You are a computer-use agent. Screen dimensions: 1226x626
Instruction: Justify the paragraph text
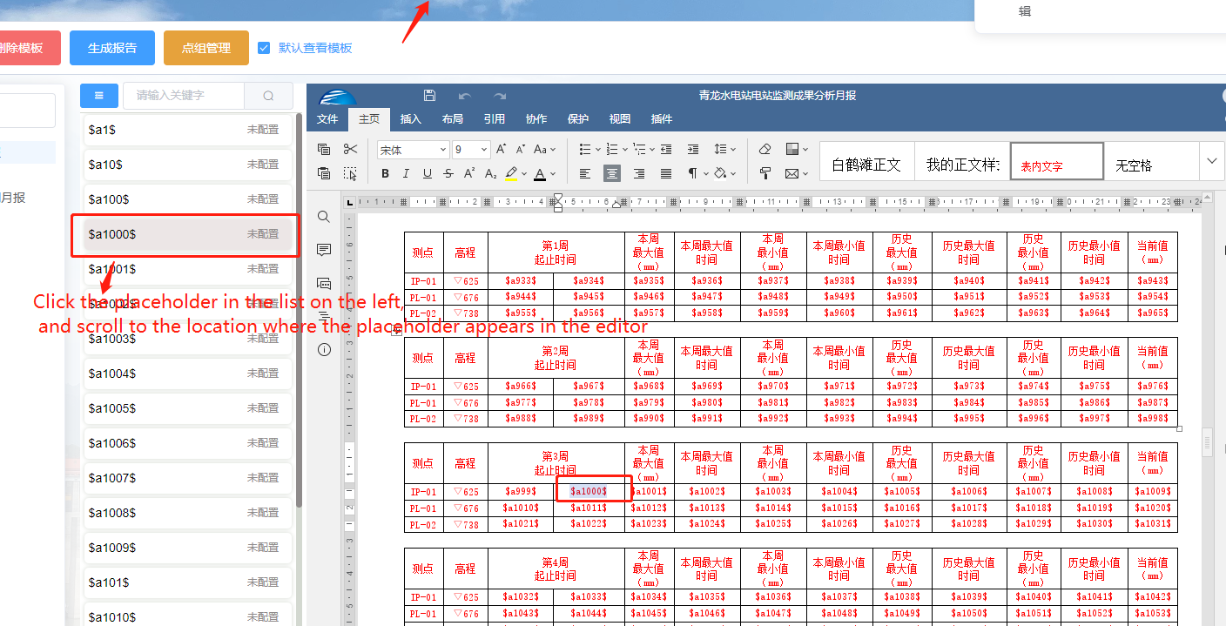(x=666, y=173)
